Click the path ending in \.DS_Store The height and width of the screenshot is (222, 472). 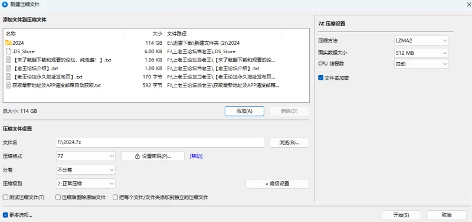[x=201, y=51]
